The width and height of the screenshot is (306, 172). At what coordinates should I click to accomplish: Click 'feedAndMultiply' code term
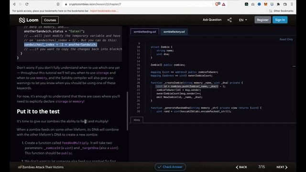coord(75,143)
